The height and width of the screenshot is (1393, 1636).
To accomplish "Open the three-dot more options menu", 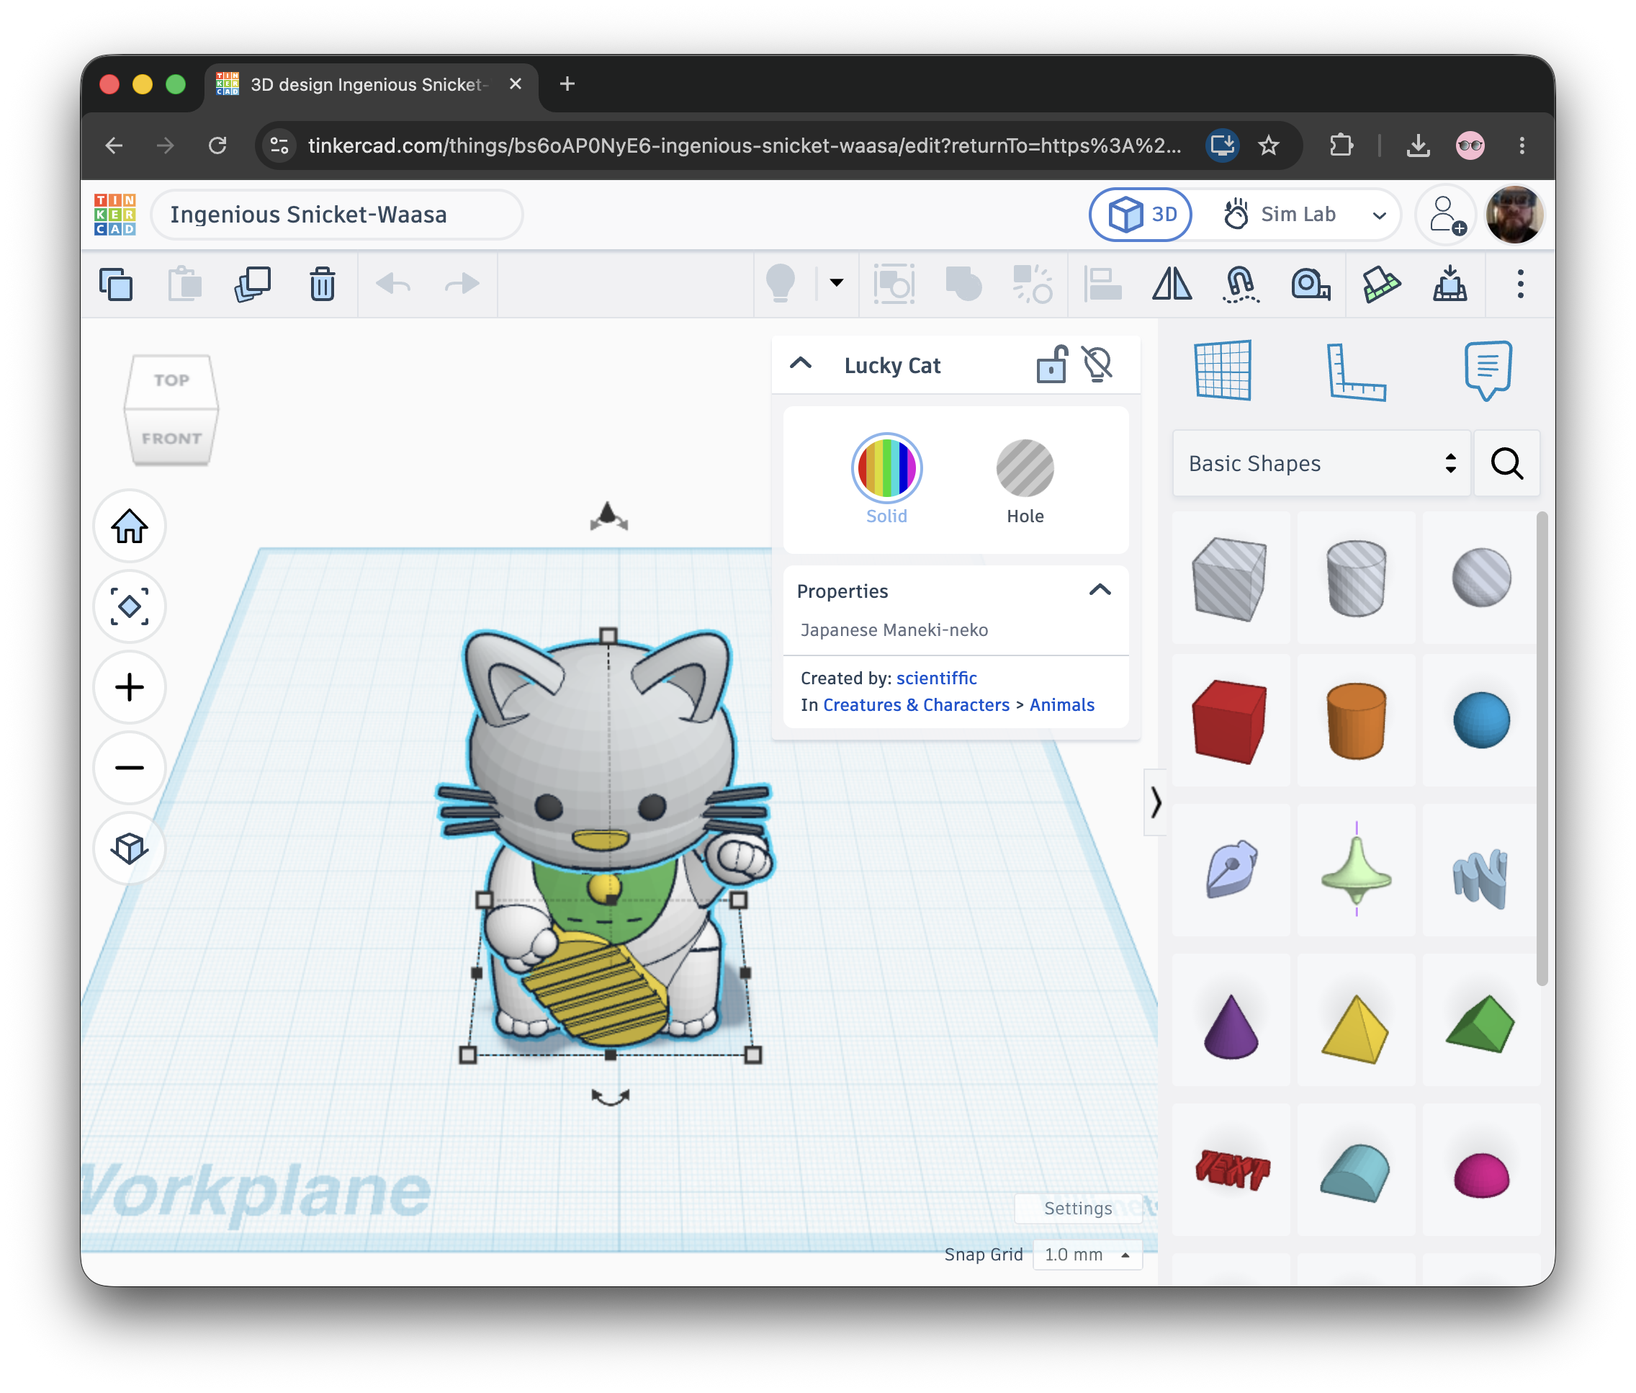I will pos(1520,285).
